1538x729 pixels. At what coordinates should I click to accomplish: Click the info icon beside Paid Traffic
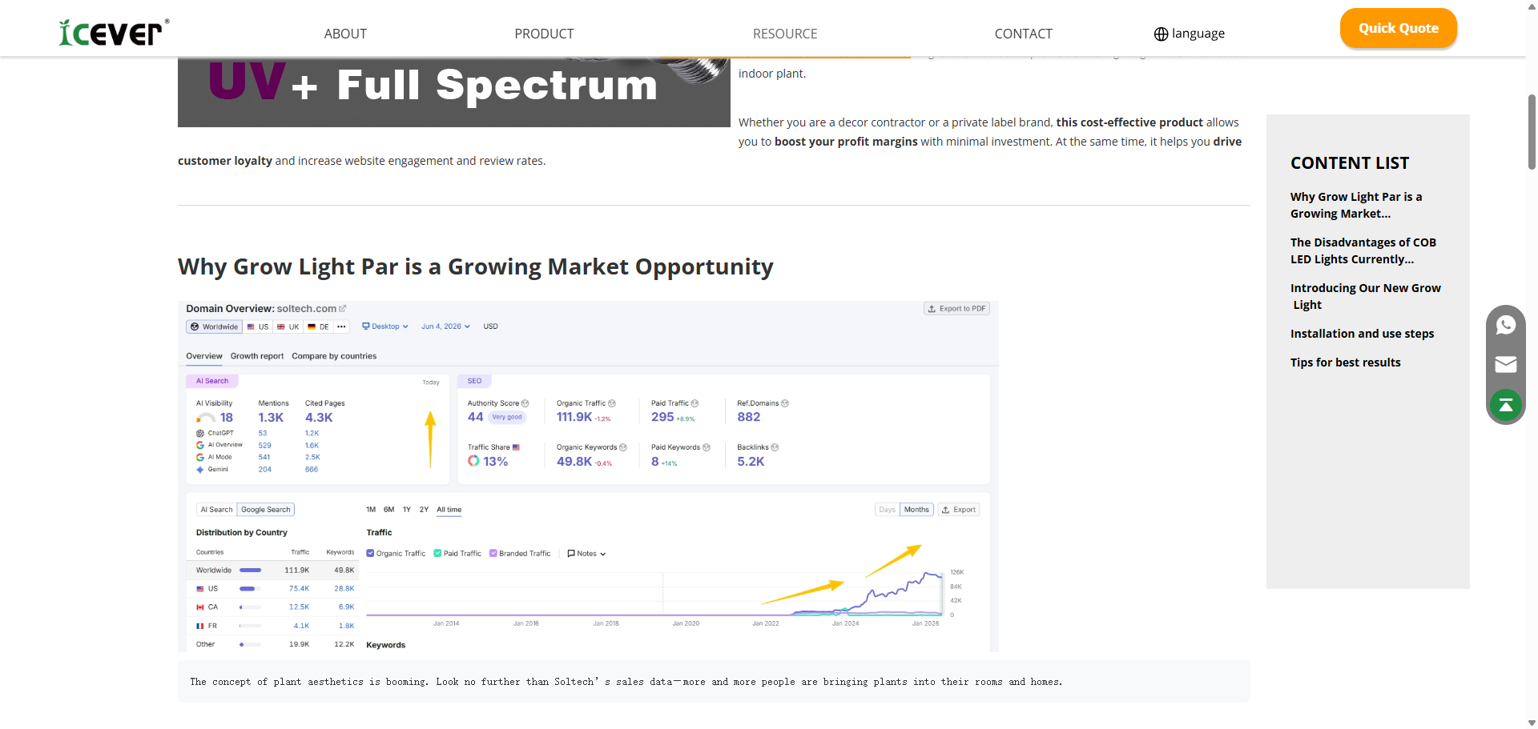695,403
